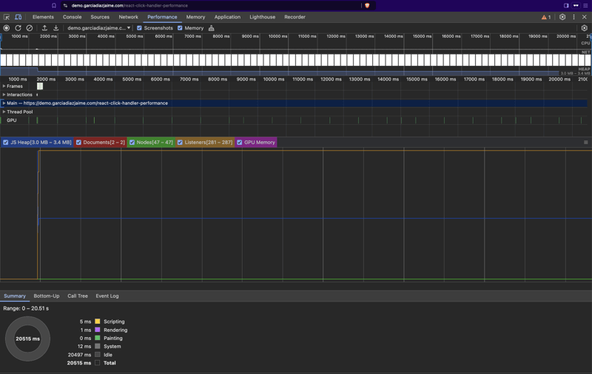The height and width of the screenshot is (374, 592).
Task: Expand the Main thread track
Action: coord(4,103)
